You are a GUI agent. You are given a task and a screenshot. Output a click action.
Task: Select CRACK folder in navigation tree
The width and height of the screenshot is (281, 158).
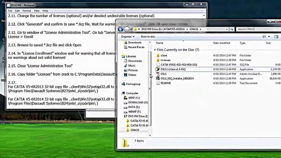point(135,130)
